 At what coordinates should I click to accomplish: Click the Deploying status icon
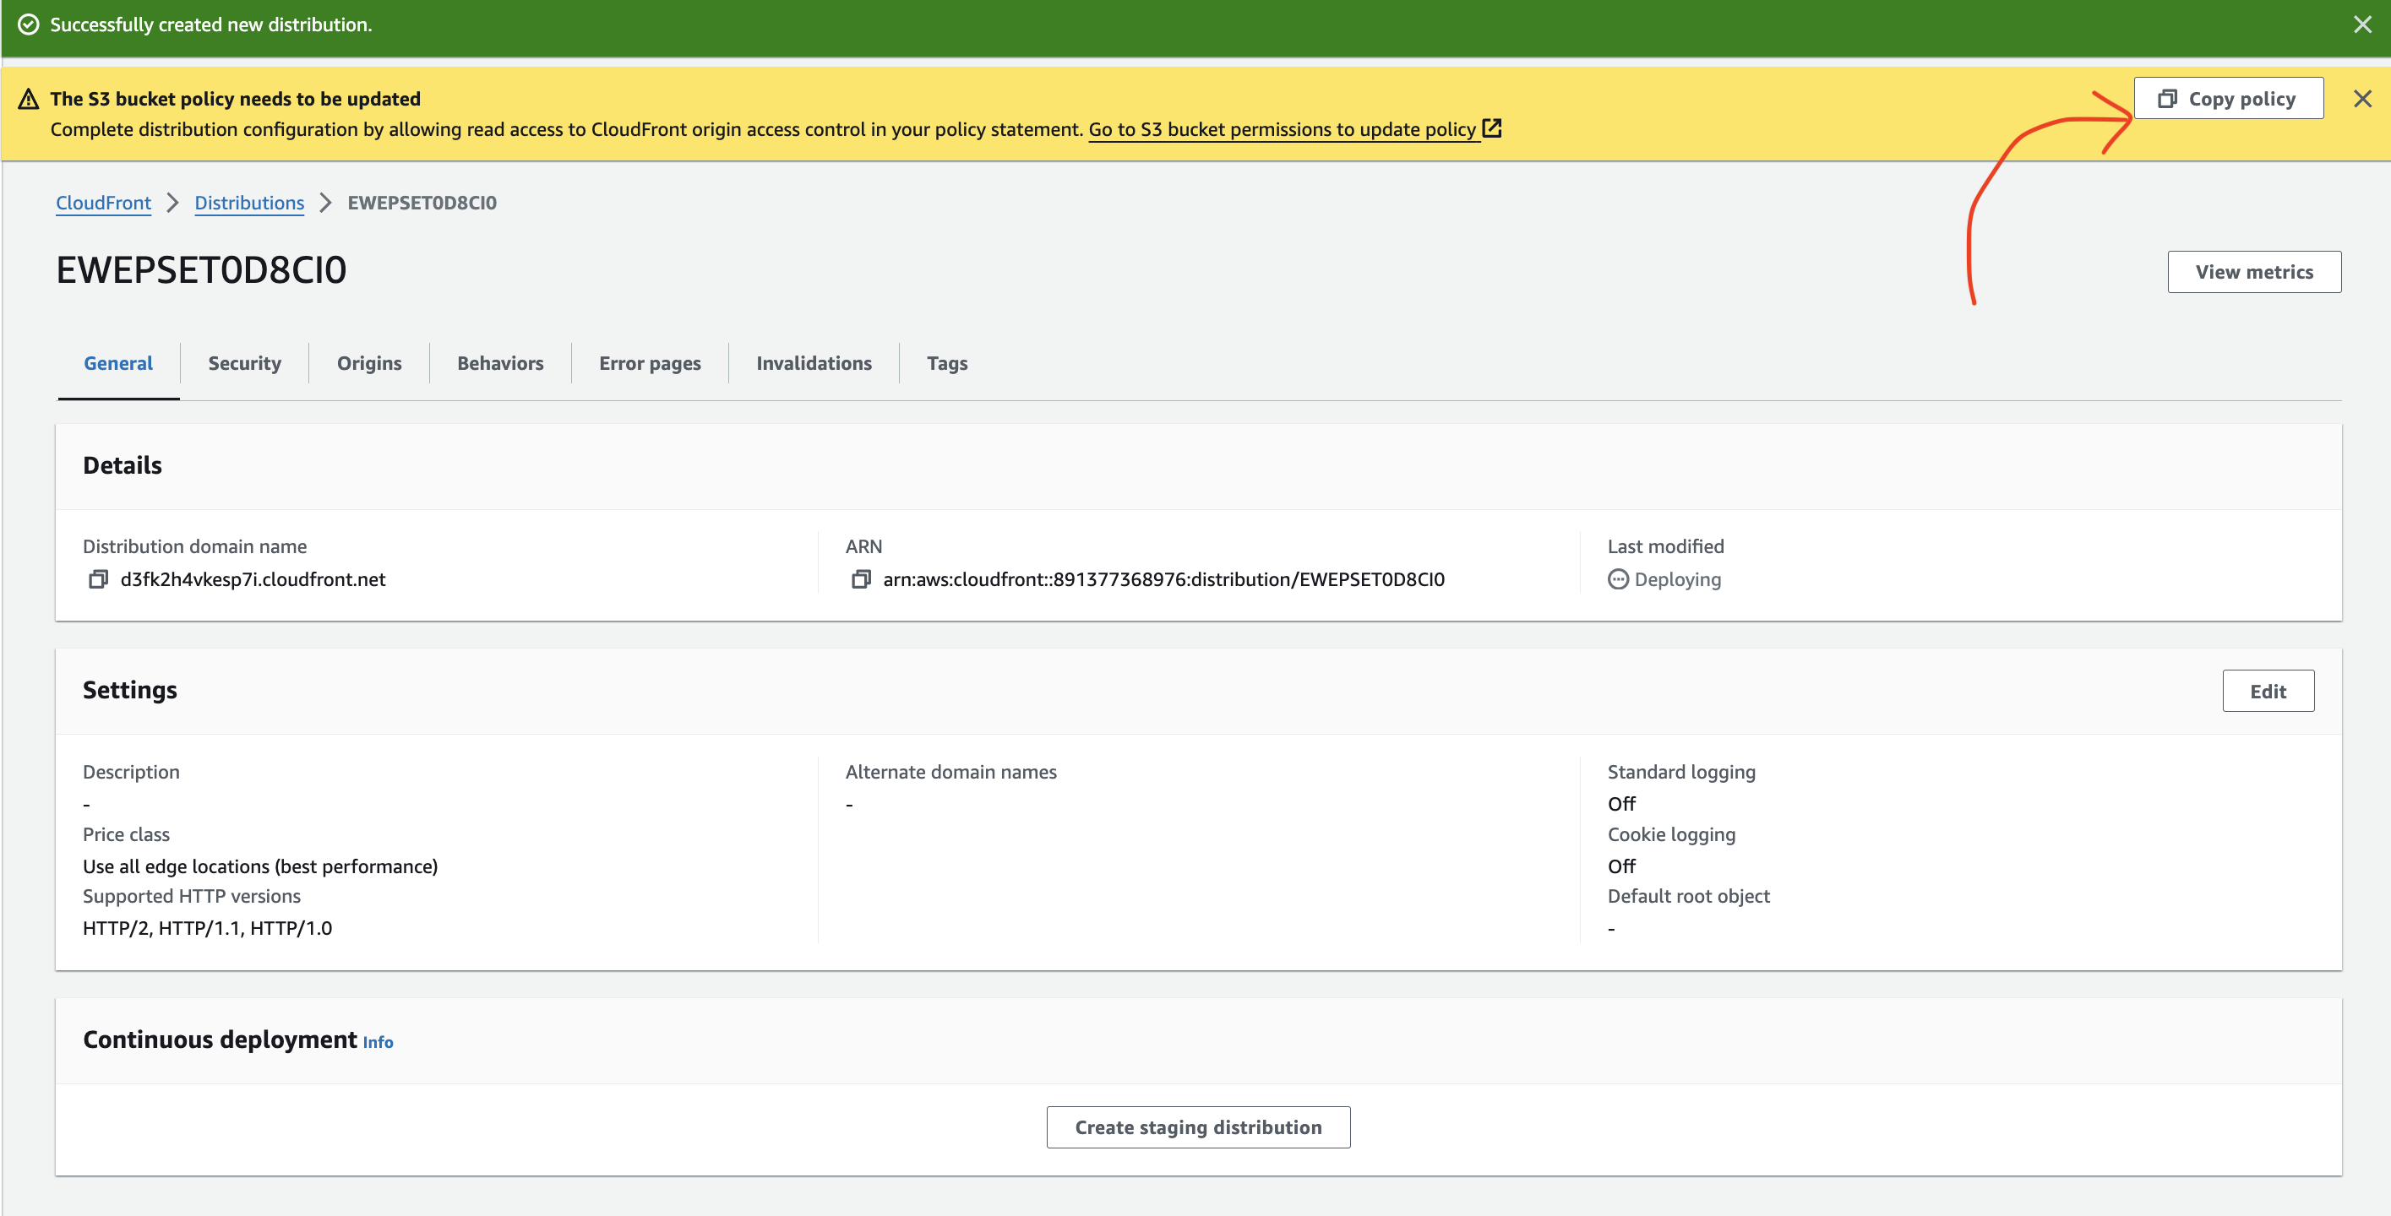[x=1618, y=579]
